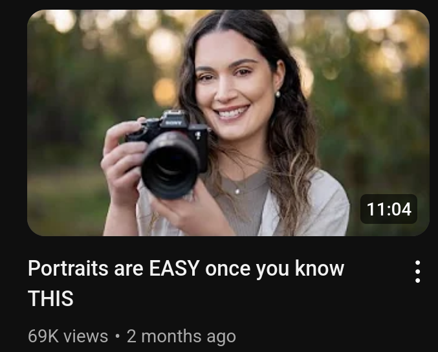Click the 11:04 duration badge
Image resolution: width=438 pixels, height=352 pixels.
[389, 209]
